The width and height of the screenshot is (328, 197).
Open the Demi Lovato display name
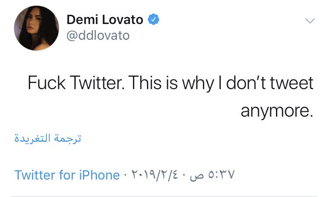point(105,20)
